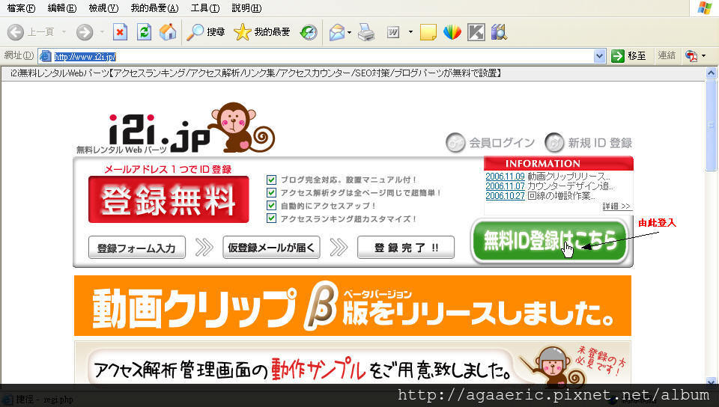Click the 新規 ID 登録 text link
The image size is (719, 407).
600,143
